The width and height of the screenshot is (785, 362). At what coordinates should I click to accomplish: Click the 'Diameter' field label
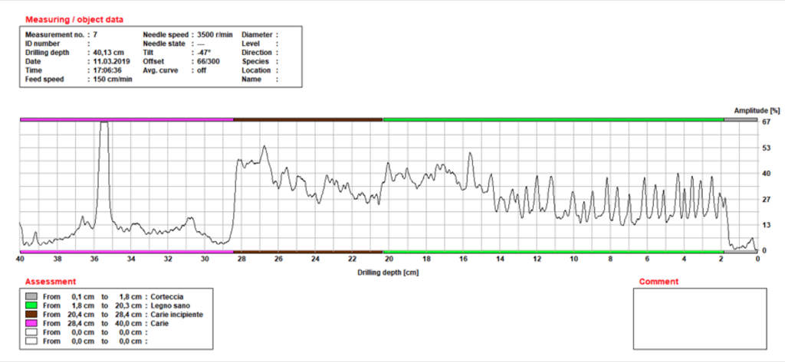pos(257,35)
